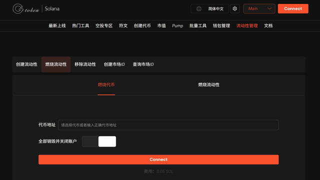320x180 pixels.
Task: Click the Solana label in header
Action: (52, 9)
